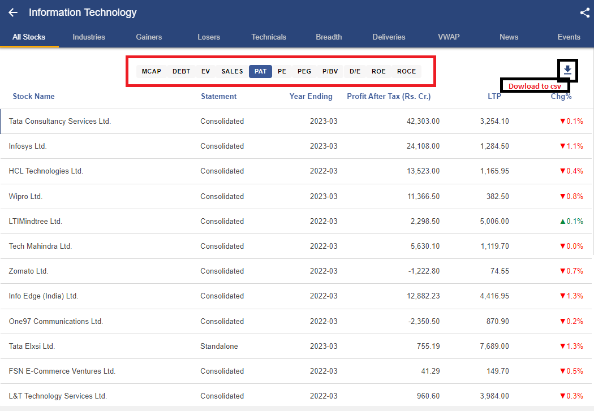Click LTIMindtree green 0.1% change
Image resolution: width=594 pixels, height=411 pixels.
571,222
